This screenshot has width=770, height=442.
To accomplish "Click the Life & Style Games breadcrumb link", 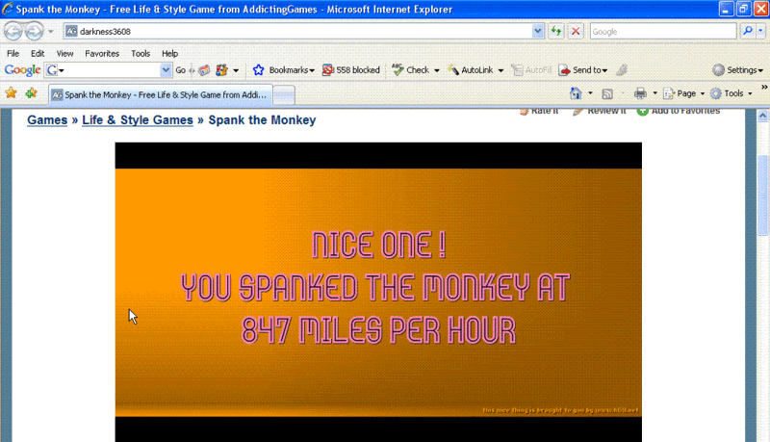I will click(137, 120).
